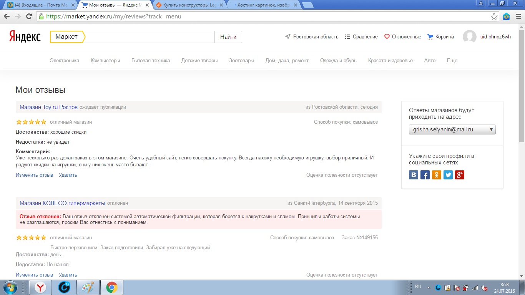The image size is (525, 295).
Task: Go forward using the browser arrow
Action: [18, 17]
